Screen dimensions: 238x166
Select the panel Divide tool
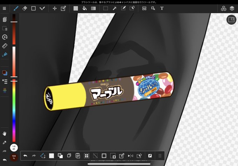[144, 8]
